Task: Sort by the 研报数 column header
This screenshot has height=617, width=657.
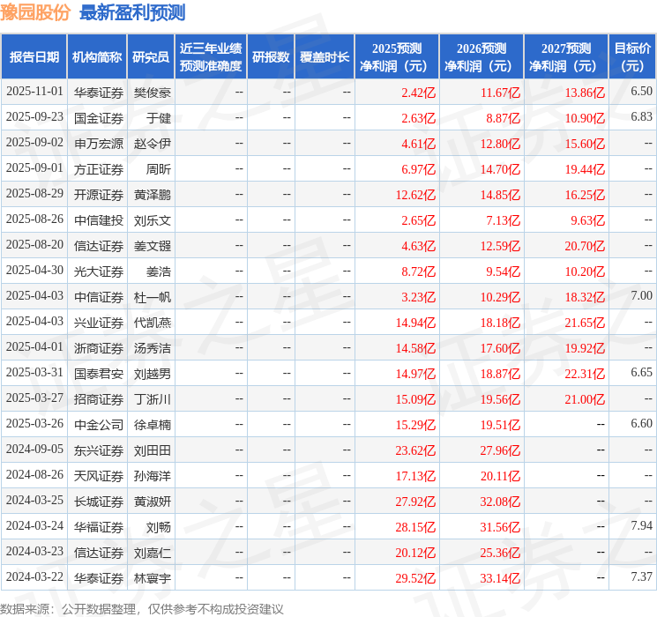Action: click(270, 56)
